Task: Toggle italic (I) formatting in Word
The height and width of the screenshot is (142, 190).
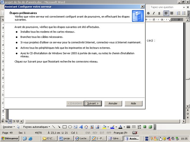Action: [154, 13]
